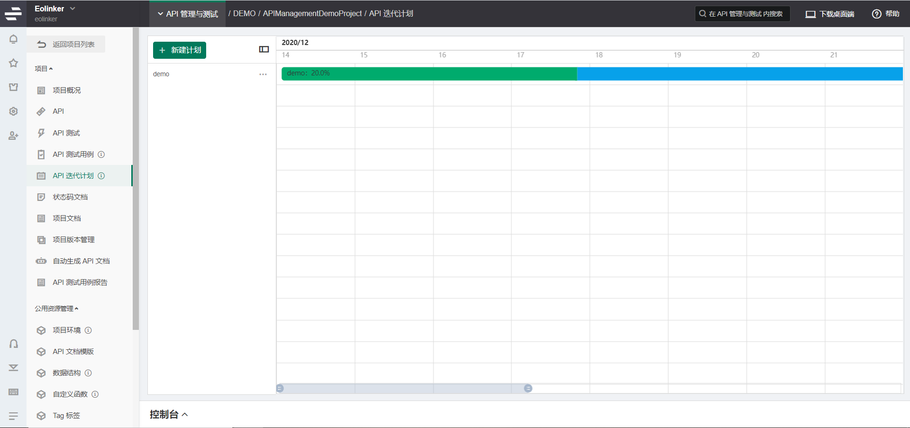Open the API 测试 menu item

66,133
